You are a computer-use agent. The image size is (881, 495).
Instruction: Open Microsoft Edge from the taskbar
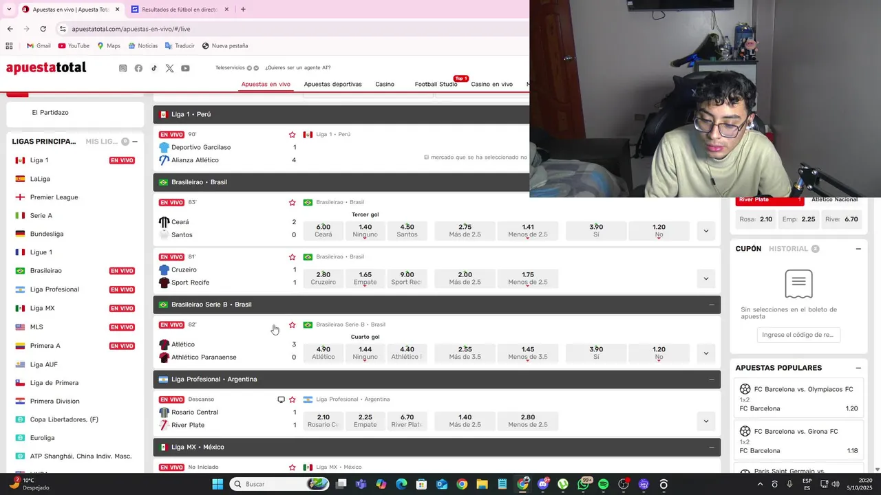[401, 484]
